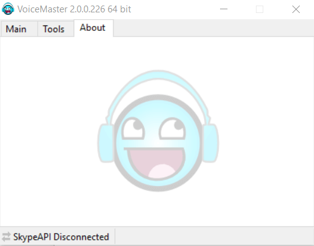This screenshot has width=314, height=246.
Task: Click the VoiceMaster 2.0.0.226 64 bit title
Action: [x=74, y=9]
